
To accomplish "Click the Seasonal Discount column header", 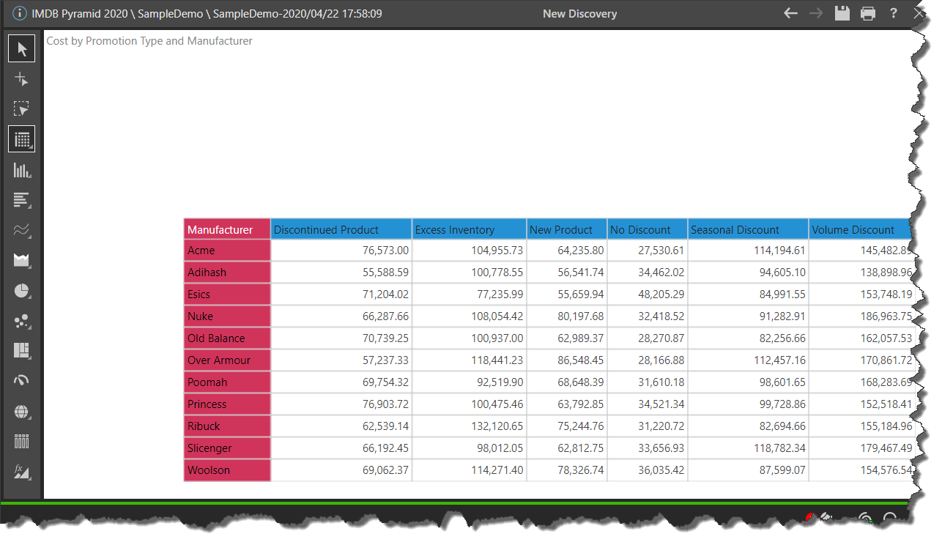I will click(748, 229).
